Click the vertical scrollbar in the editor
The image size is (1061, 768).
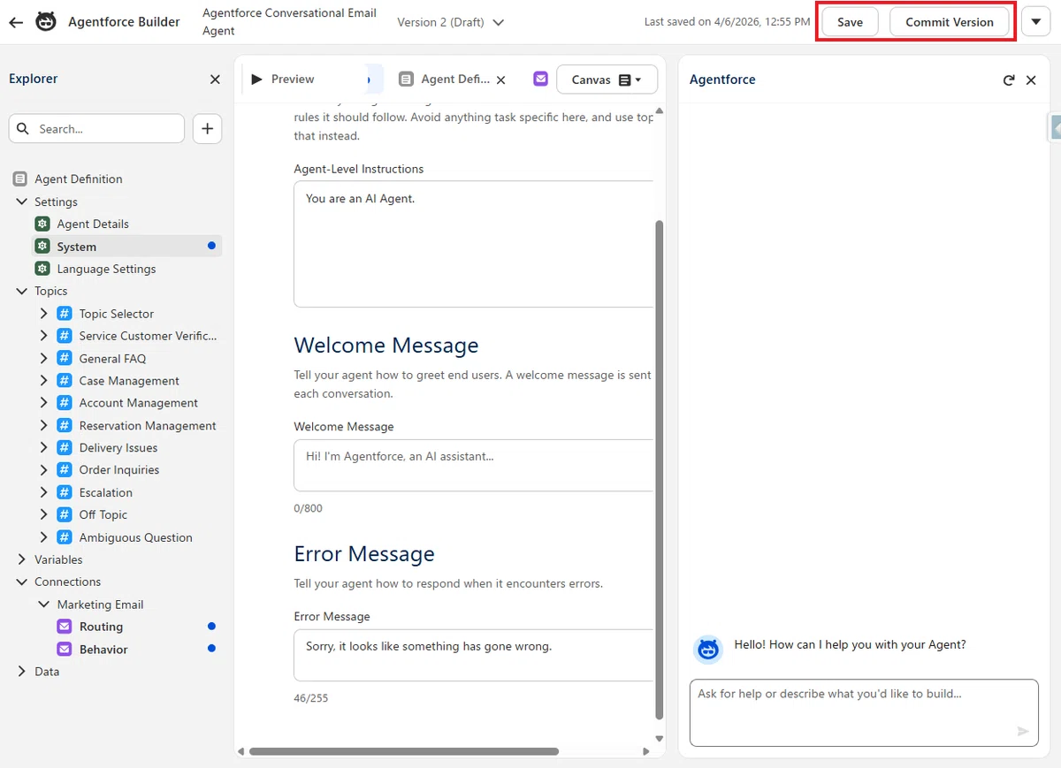point(659,468)
